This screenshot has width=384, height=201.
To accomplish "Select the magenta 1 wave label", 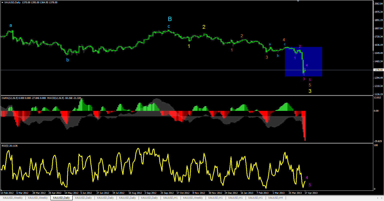I will [x=295, y=58].
